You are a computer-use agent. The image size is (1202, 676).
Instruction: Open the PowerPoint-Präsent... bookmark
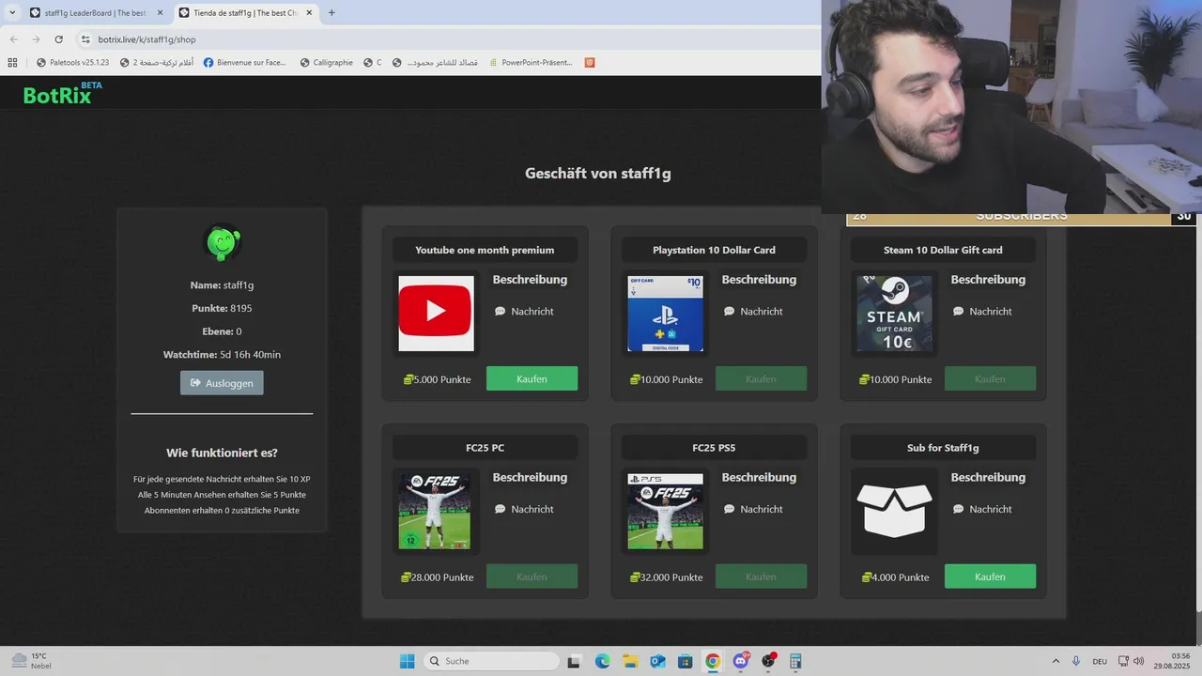pyautogui.click(x=531, y=63)
